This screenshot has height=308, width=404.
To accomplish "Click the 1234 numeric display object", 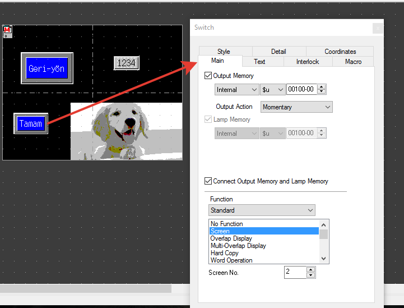I will [126, 63].
